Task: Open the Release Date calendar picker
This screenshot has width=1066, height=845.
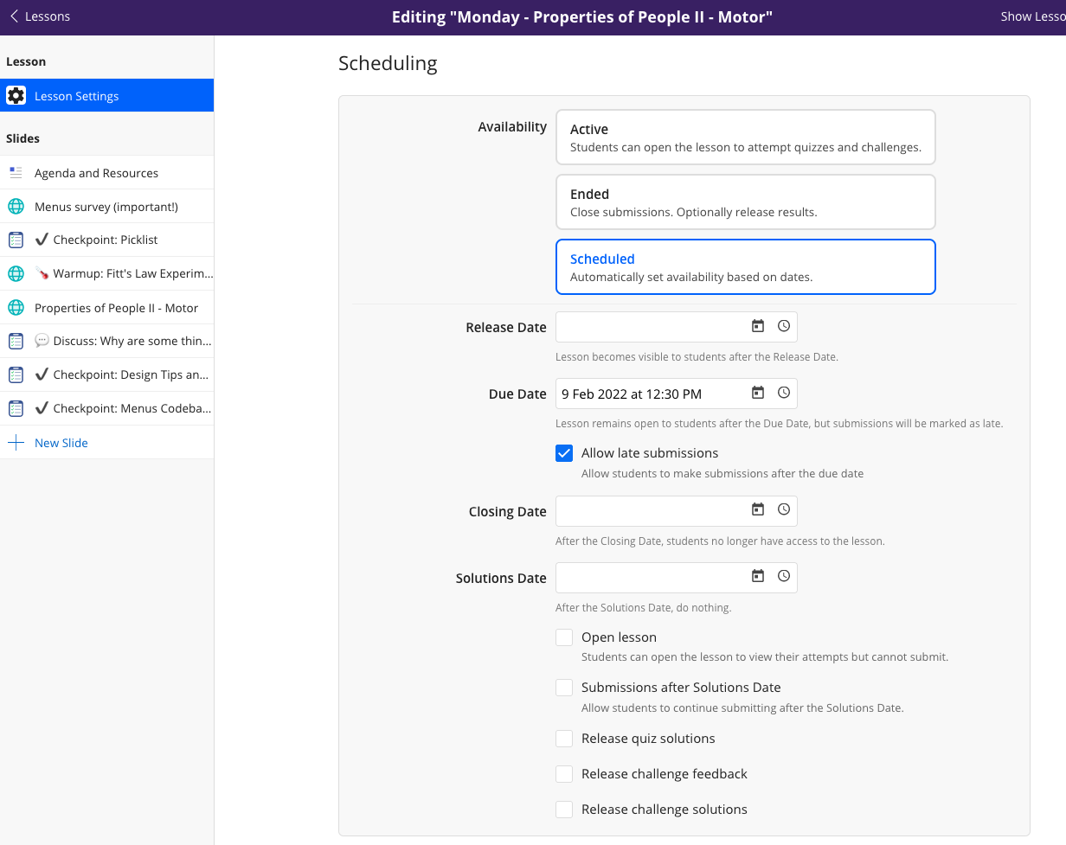Action: (x=758, y=326)
